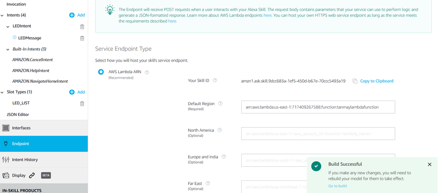Click the copy icon beside Skill ID
439x193 pixels.
pyautogui.click(x=355, y=81)
